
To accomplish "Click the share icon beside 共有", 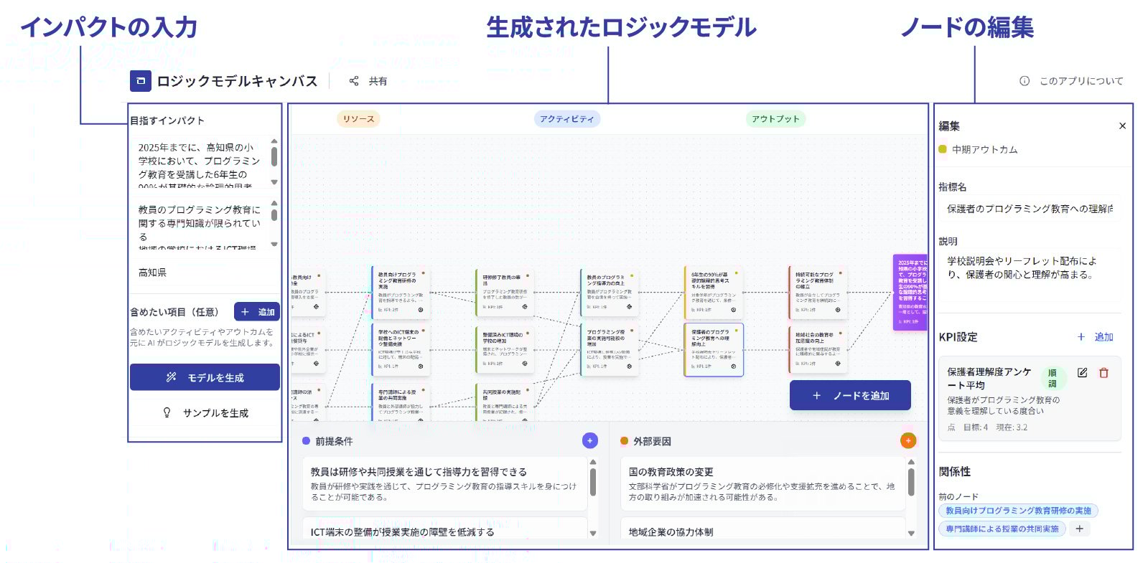I will point(354,81).
